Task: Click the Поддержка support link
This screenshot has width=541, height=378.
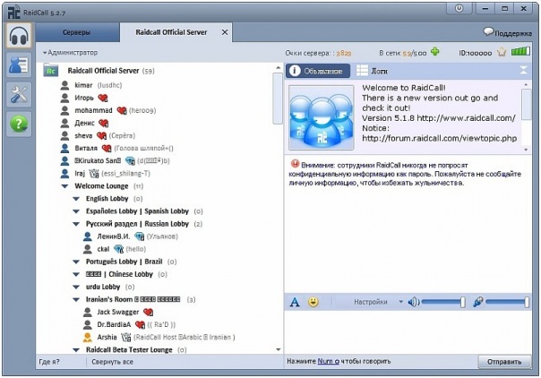Action: pyautogui.click(x=513, y=33)
